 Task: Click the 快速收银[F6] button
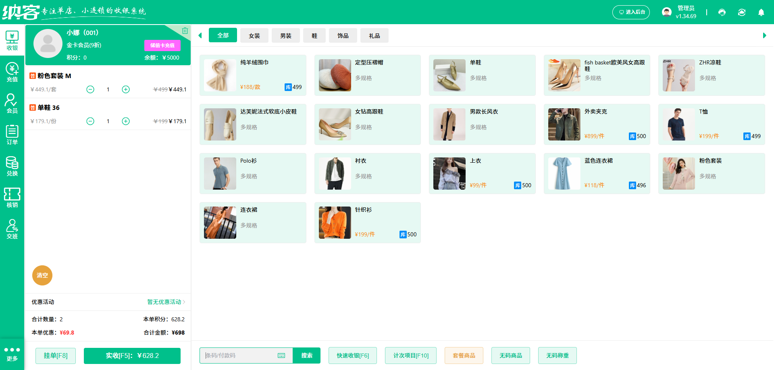click(353, 356)
